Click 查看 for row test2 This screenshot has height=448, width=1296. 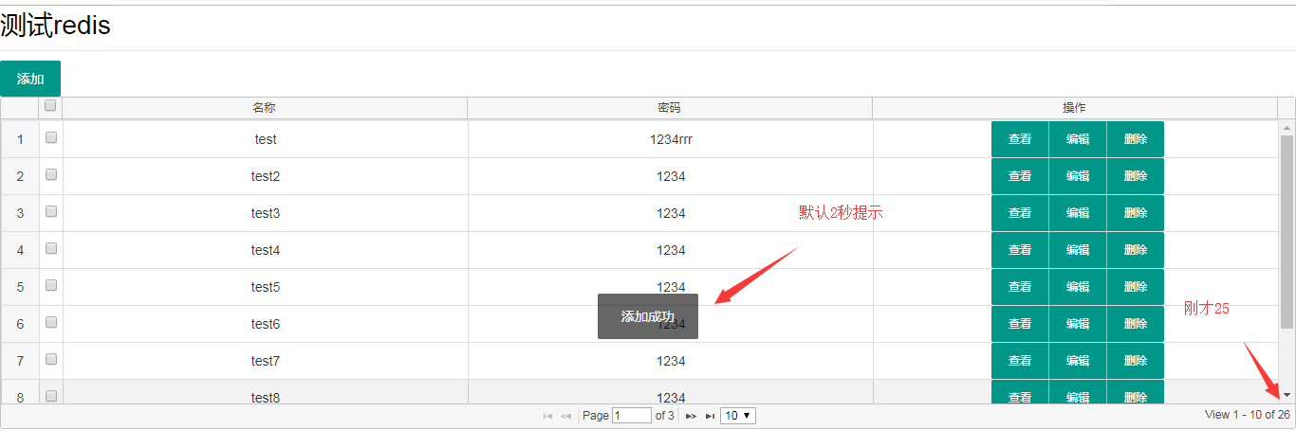tap(1020, 176)
